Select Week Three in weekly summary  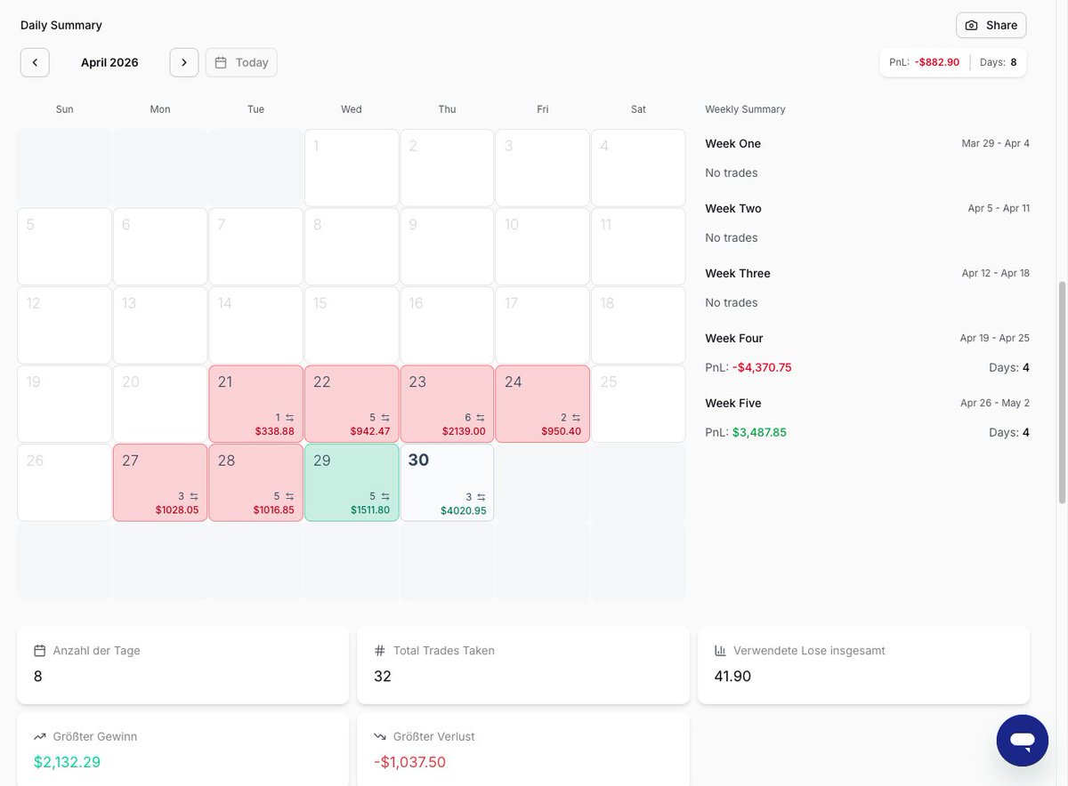click(738, 273)
